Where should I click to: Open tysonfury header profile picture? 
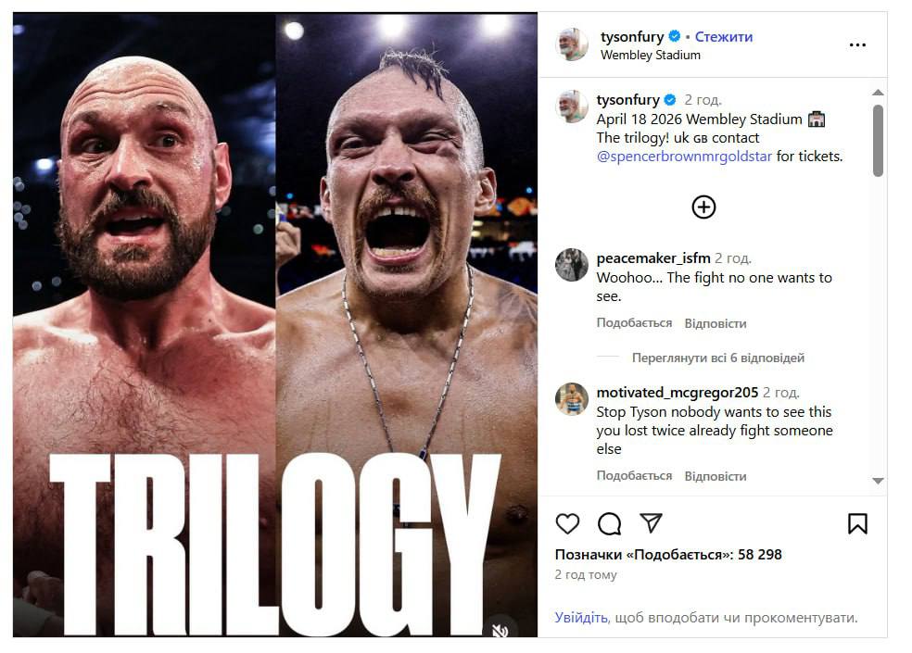pos(572,44)
